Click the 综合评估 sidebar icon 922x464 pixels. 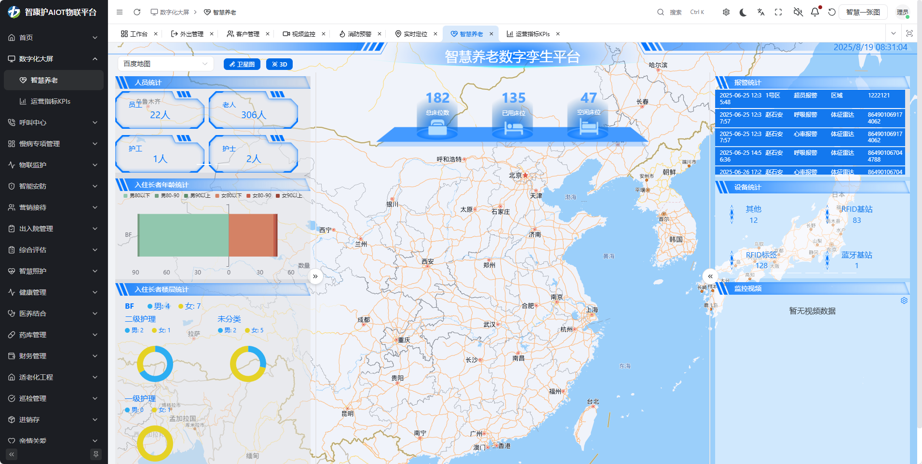(12, 250)
